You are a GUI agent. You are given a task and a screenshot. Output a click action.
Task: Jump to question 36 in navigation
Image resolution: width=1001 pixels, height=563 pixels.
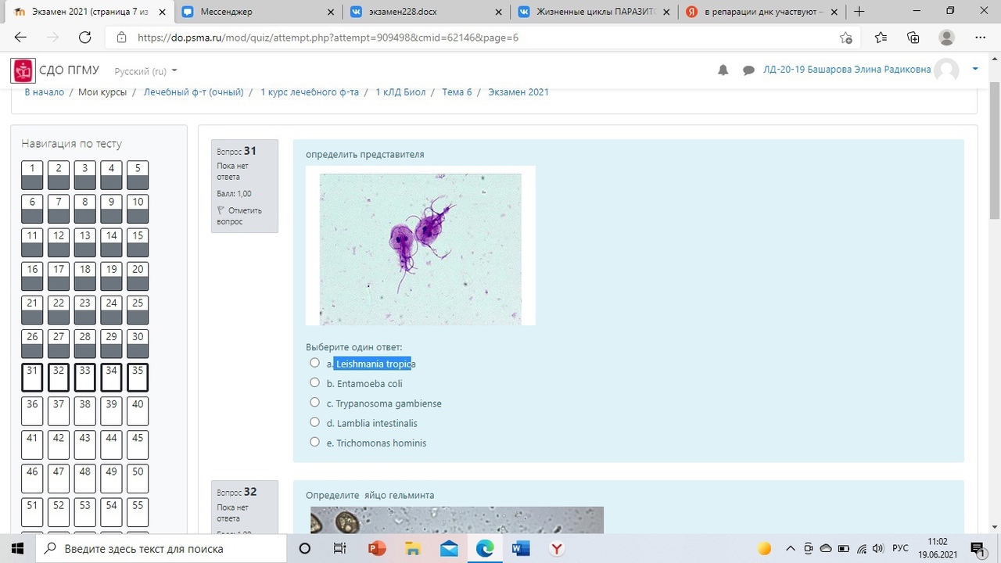tap(32, 411)
